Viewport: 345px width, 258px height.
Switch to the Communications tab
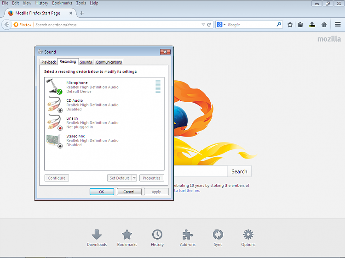click(x=109, y=62)
